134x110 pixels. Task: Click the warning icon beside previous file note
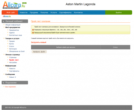pos(33,33)
